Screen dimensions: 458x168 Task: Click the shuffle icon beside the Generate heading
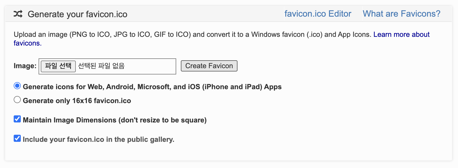pyautogui.click(x=18, y=14)
